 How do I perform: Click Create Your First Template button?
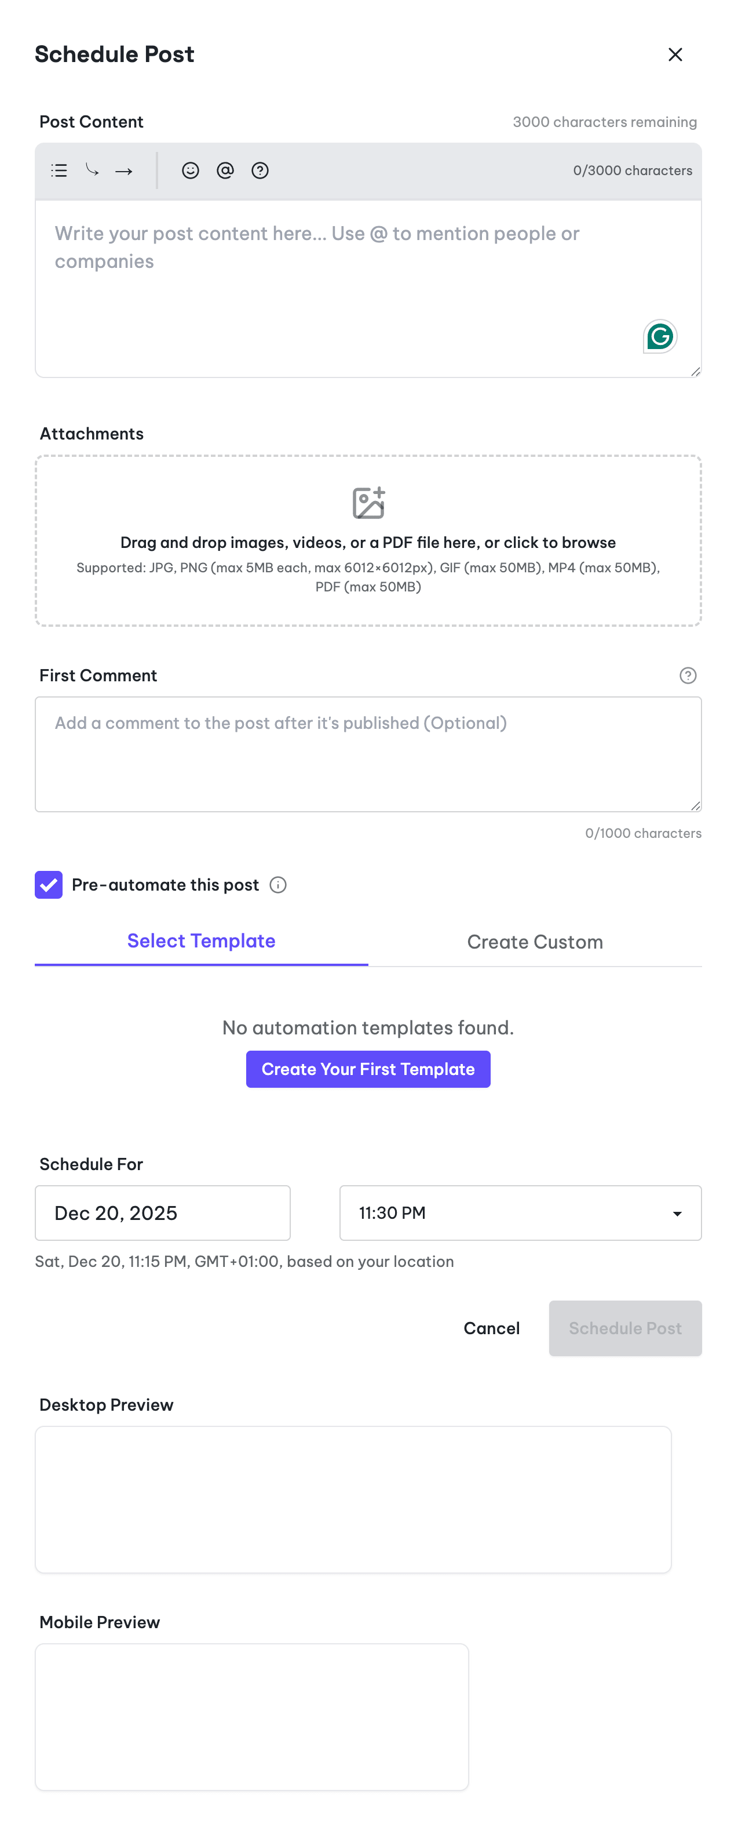(368, 1069)
